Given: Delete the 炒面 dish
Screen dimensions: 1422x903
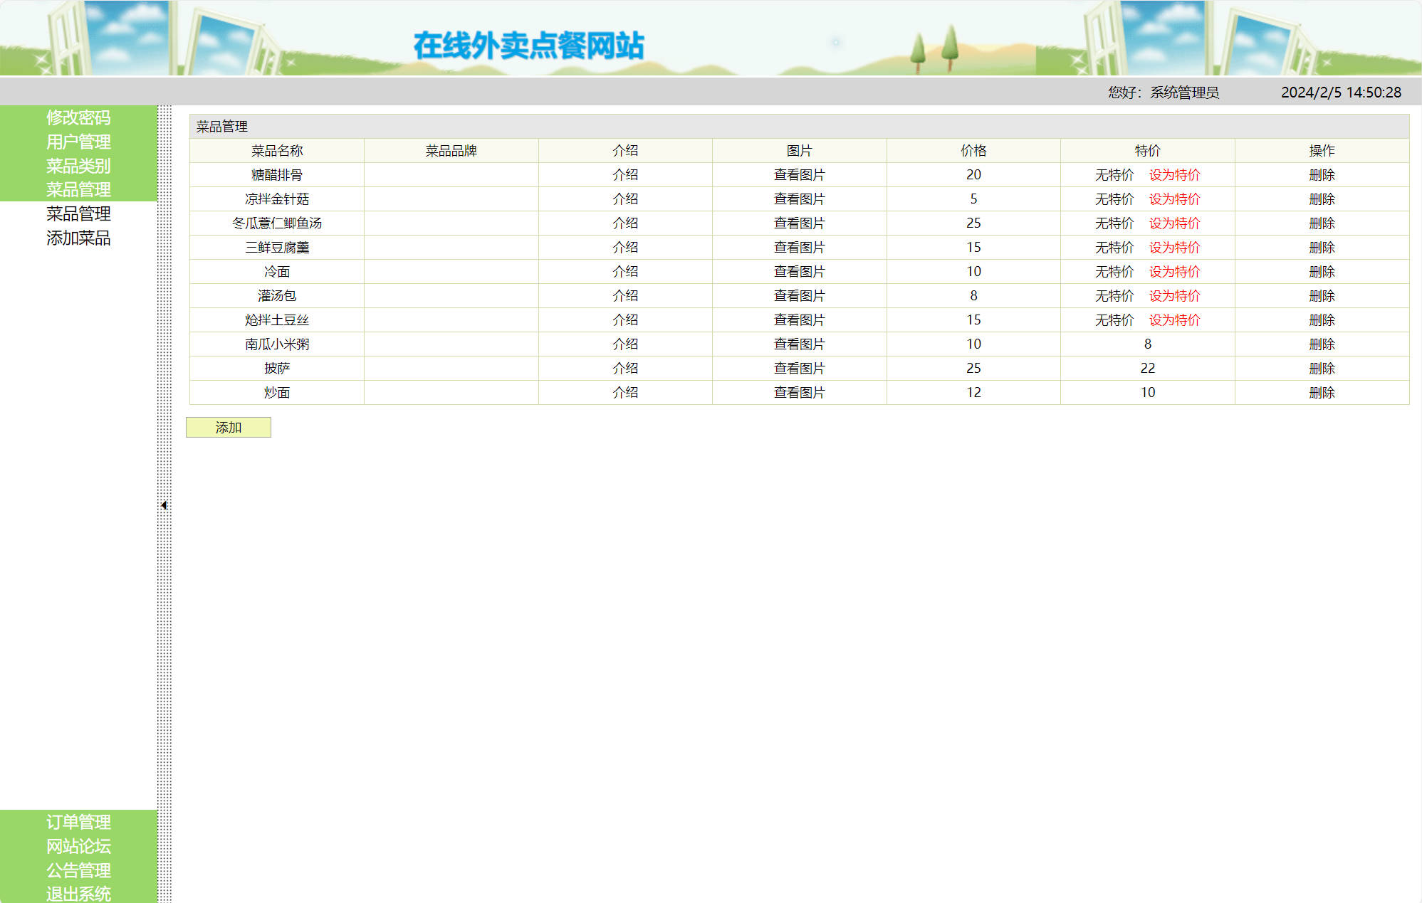Looking at the screenshot, I should tap(1322, 393).
